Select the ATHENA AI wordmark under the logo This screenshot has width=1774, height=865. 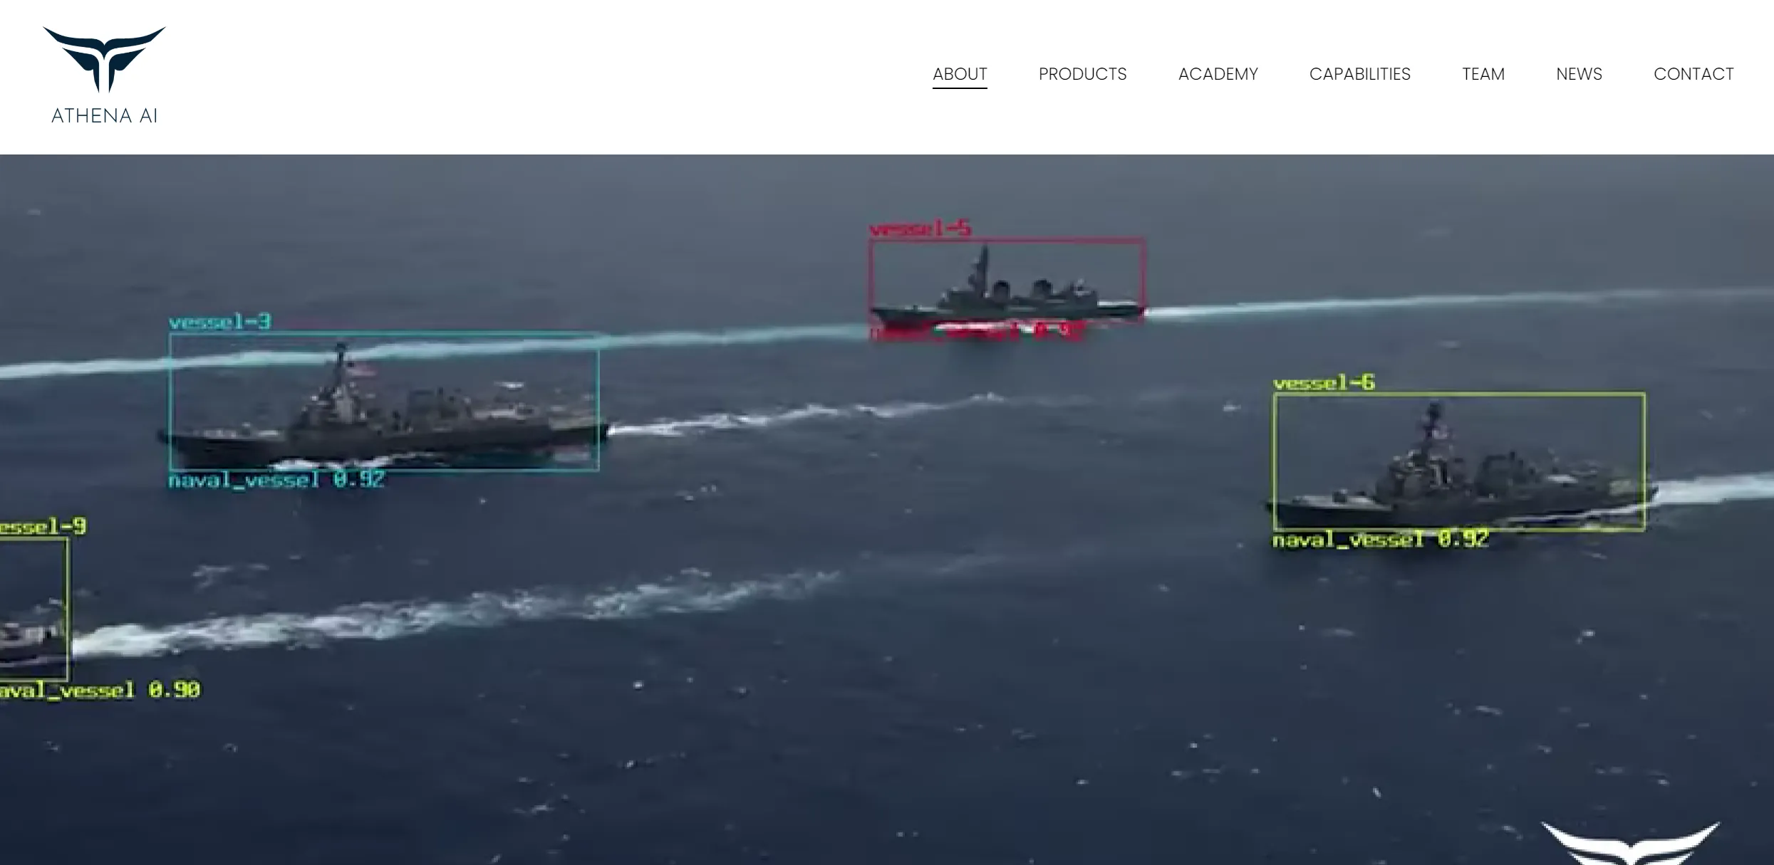(104, 115)
